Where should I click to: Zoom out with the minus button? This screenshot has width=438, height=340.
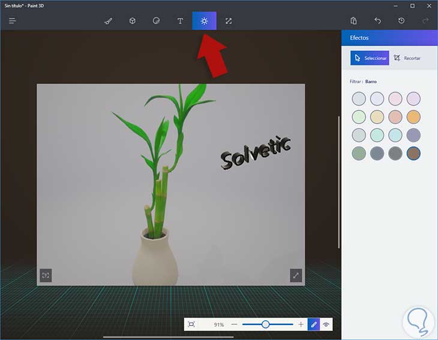tap(234, 324)
